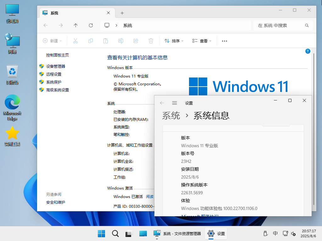
Task: Open 高级系统设置 link
Action: (58, 90)
